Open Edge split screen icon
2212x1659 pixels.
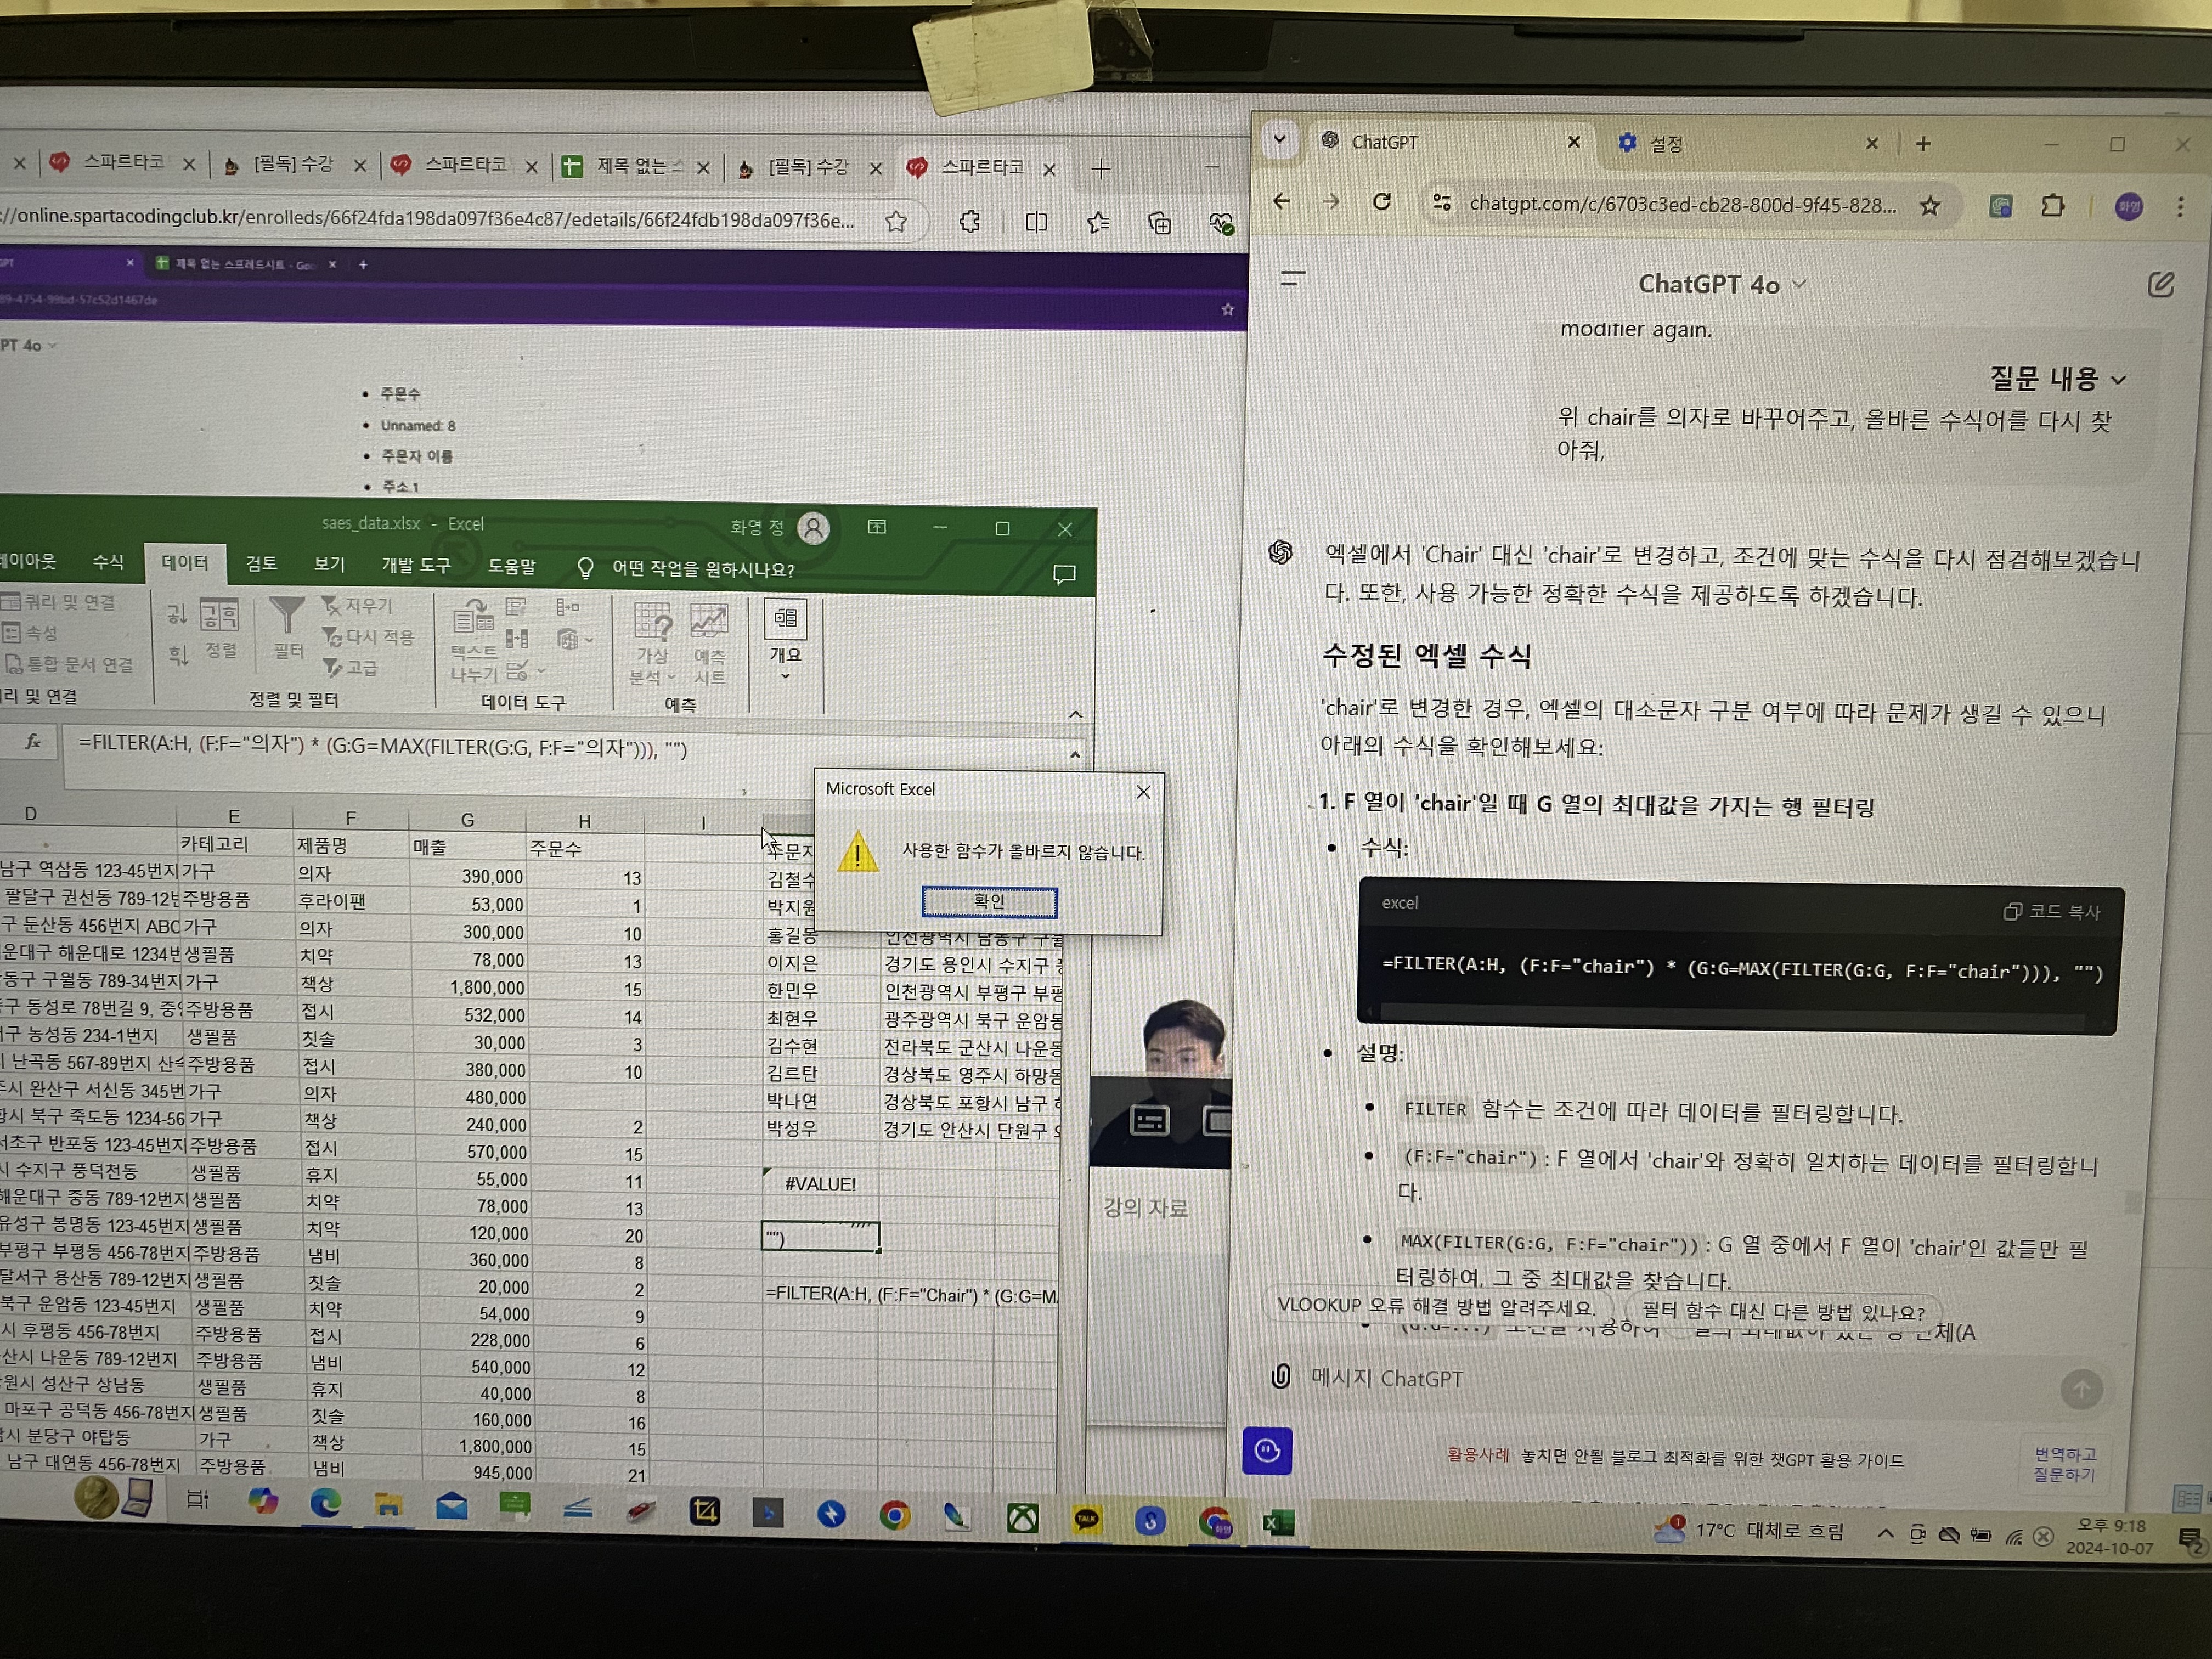click(1037, 222)
